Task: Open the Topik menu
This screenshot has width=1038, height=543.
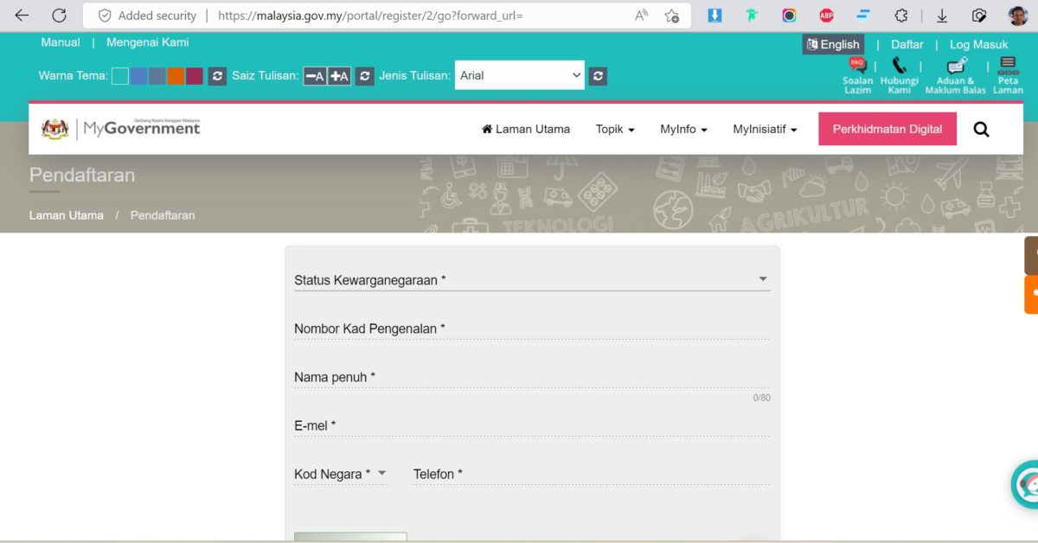Action: (615, 130)
